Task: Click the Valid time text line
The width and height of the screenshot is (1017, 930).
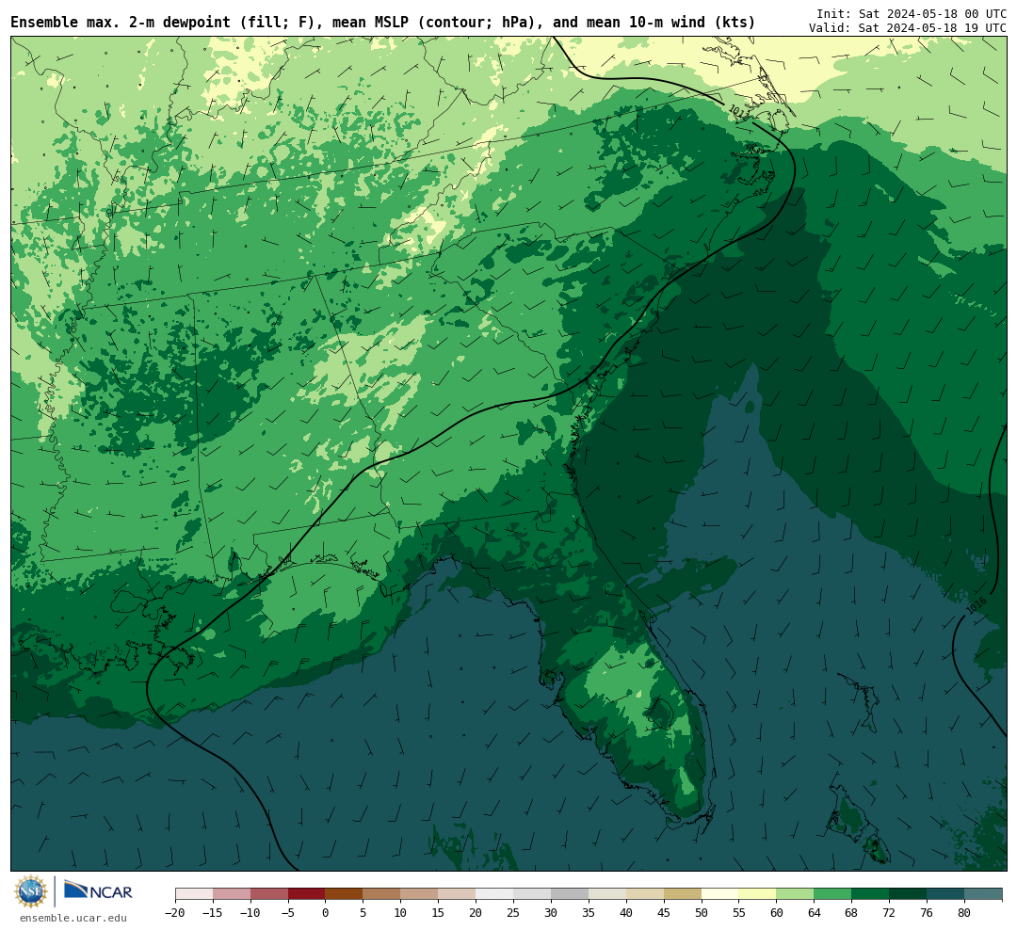Action: coord(908,28)
